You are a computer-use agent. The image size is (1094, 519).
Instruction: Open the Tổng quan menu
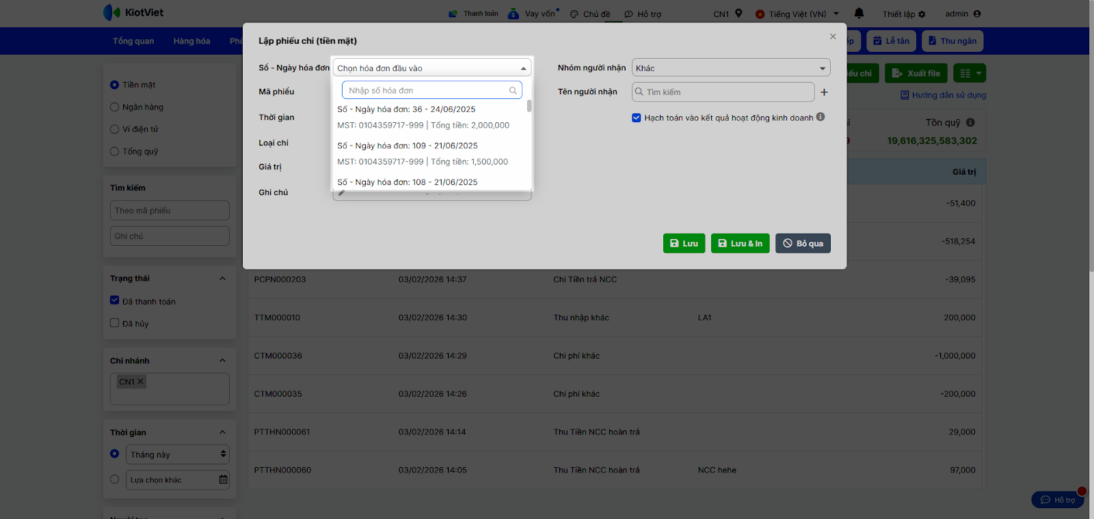133,41
